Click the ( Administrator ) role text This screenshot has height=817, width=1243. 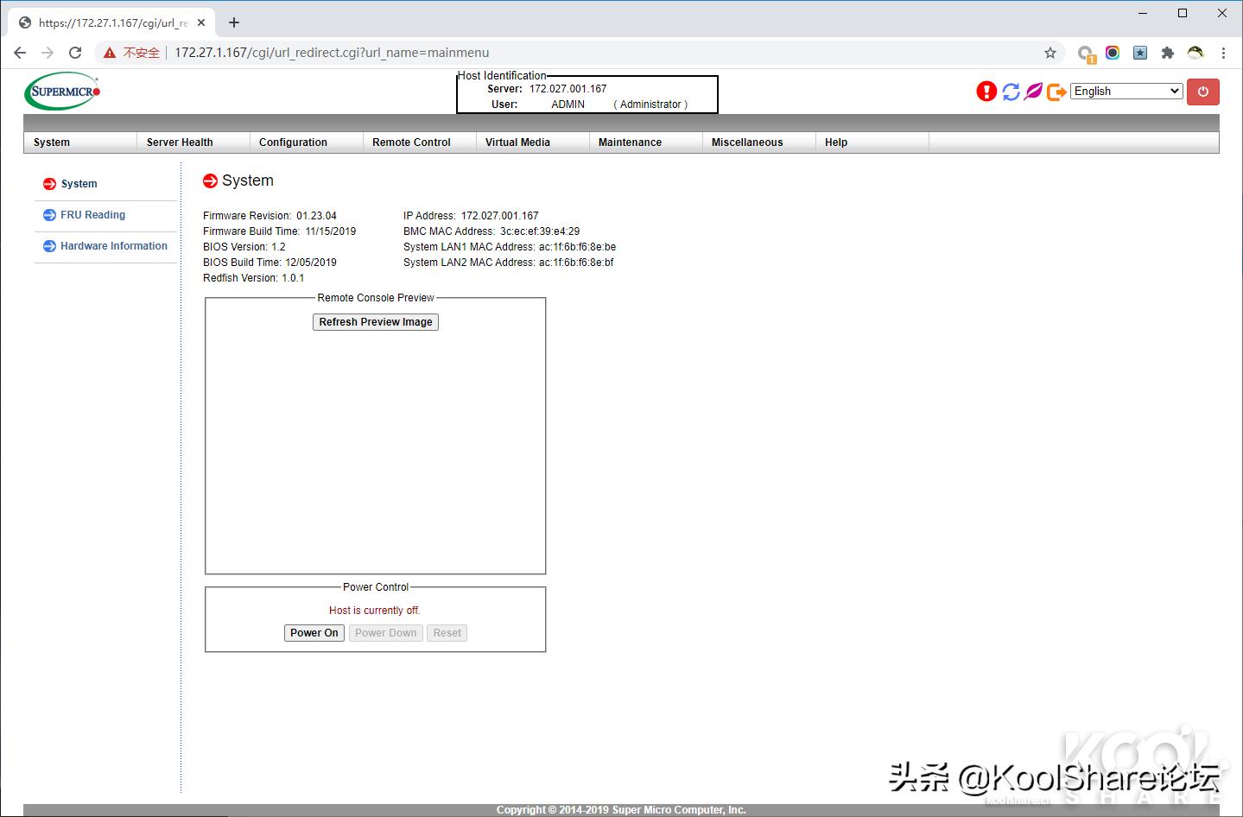[650, 104]
